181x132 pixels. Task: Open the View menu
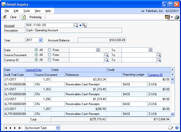point(38,11)
